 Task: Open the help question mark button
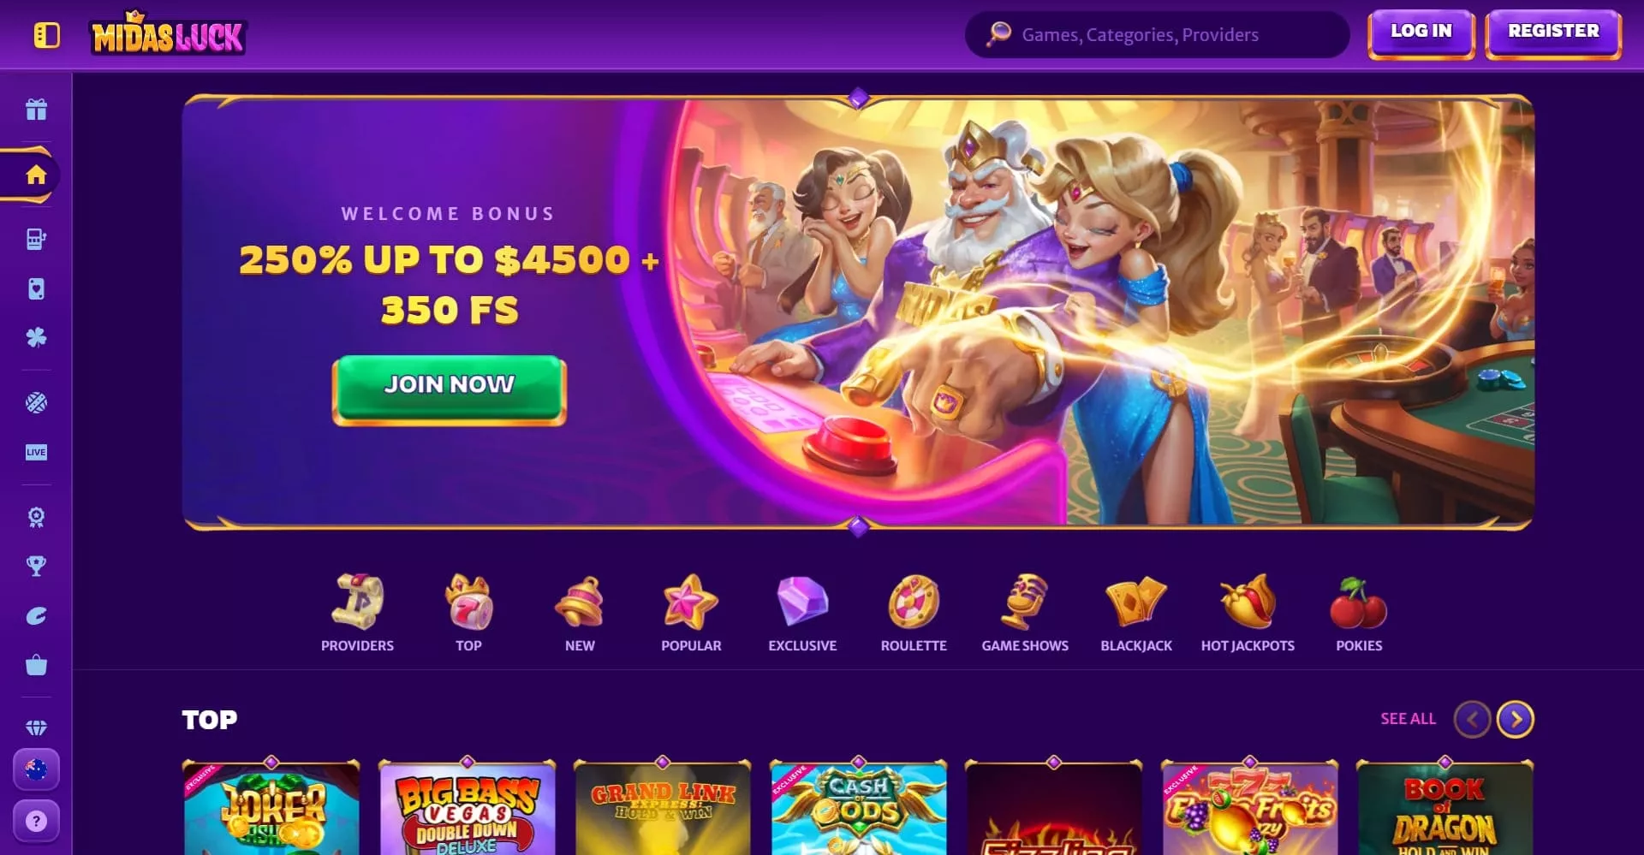coord(36,821)
